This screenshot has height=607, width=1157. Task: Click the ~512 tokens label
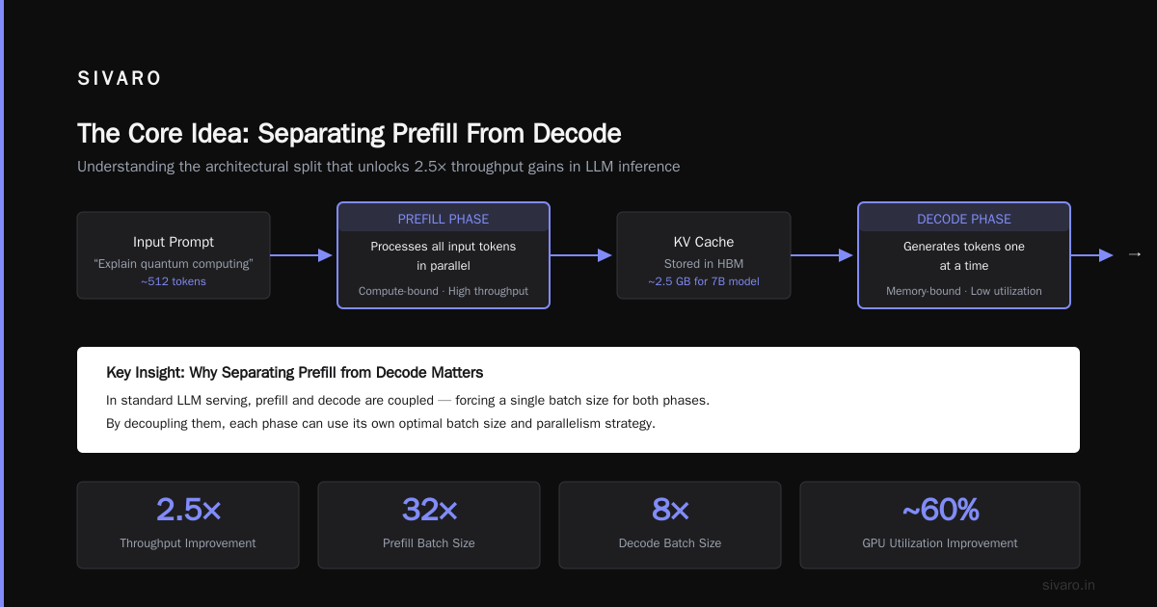point(174,281)
